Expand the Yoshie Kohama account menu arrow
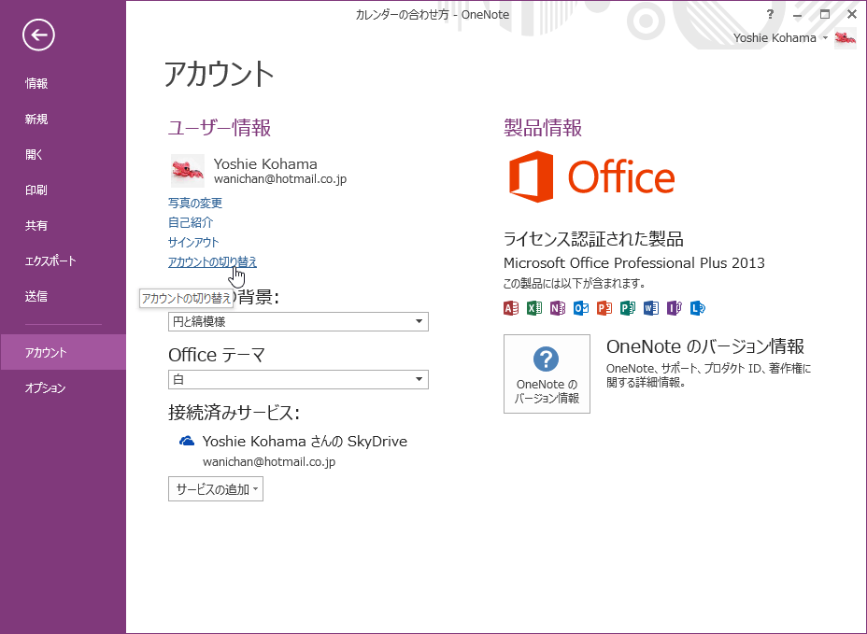This screenshot has height=634, width=867. click(825, 38)
